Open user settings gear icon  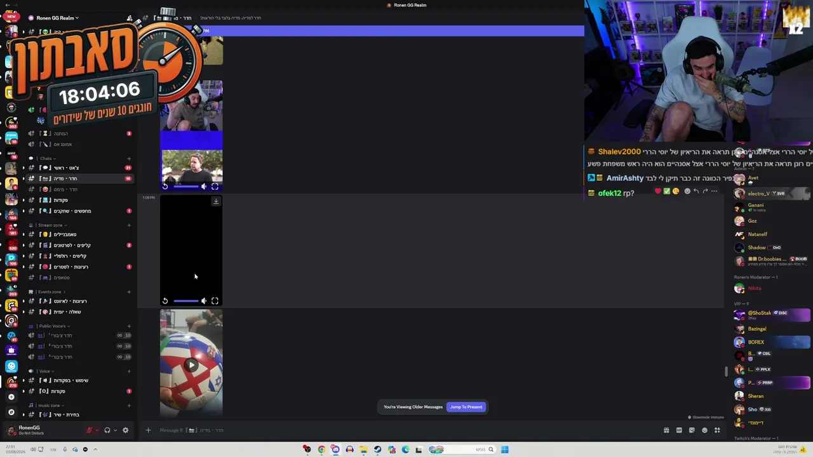[125, 430]
